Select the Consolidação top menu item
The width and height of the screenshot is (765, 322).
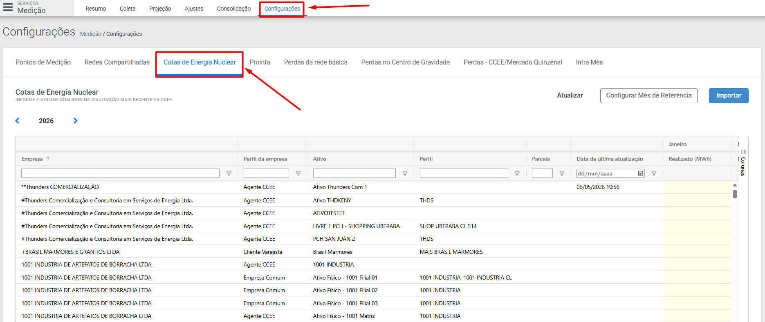234,9
